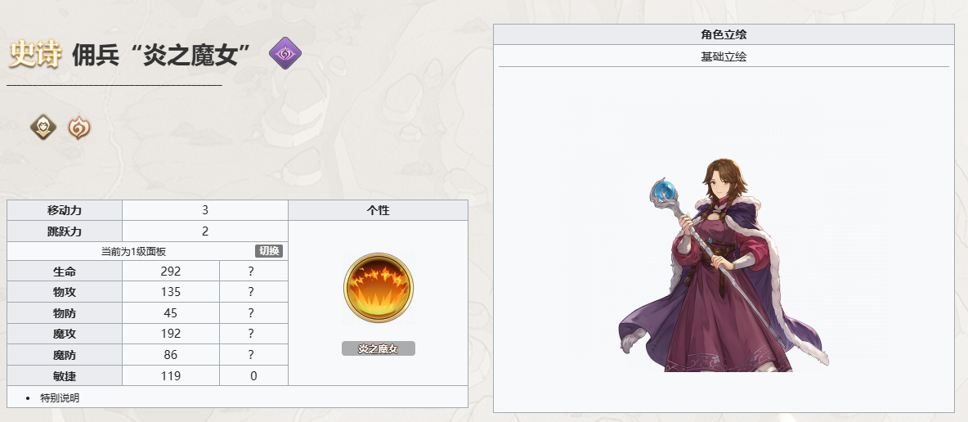Click the 魔攻 stat label
This screenshot has width=968, height=422.
65,334
